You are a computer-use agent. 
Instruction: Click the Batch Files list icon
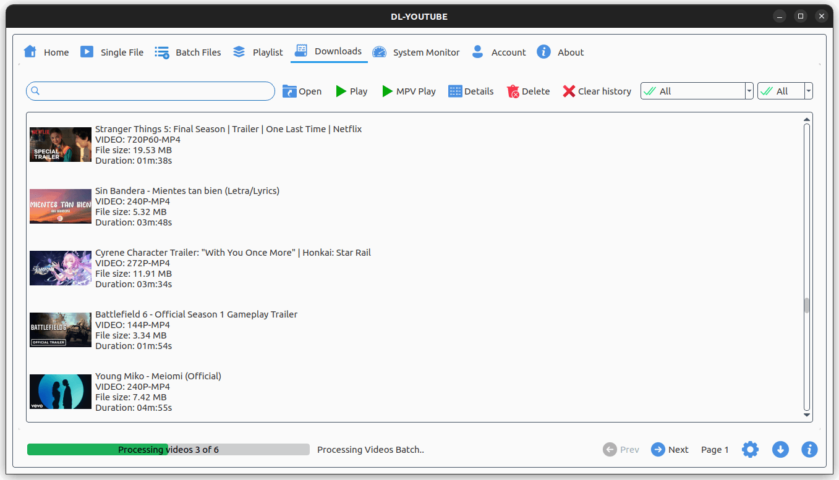(x=162, y=53)
